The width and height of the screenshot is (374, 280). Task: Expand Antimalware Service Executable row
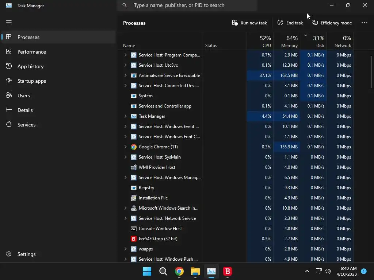click(126, 75)
